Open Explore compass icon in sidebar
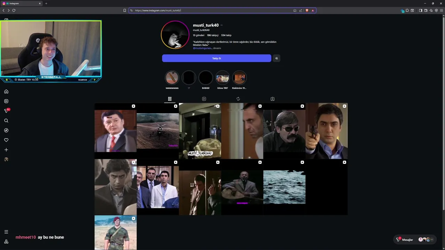445x250 pixels. (x=6, y=130)
